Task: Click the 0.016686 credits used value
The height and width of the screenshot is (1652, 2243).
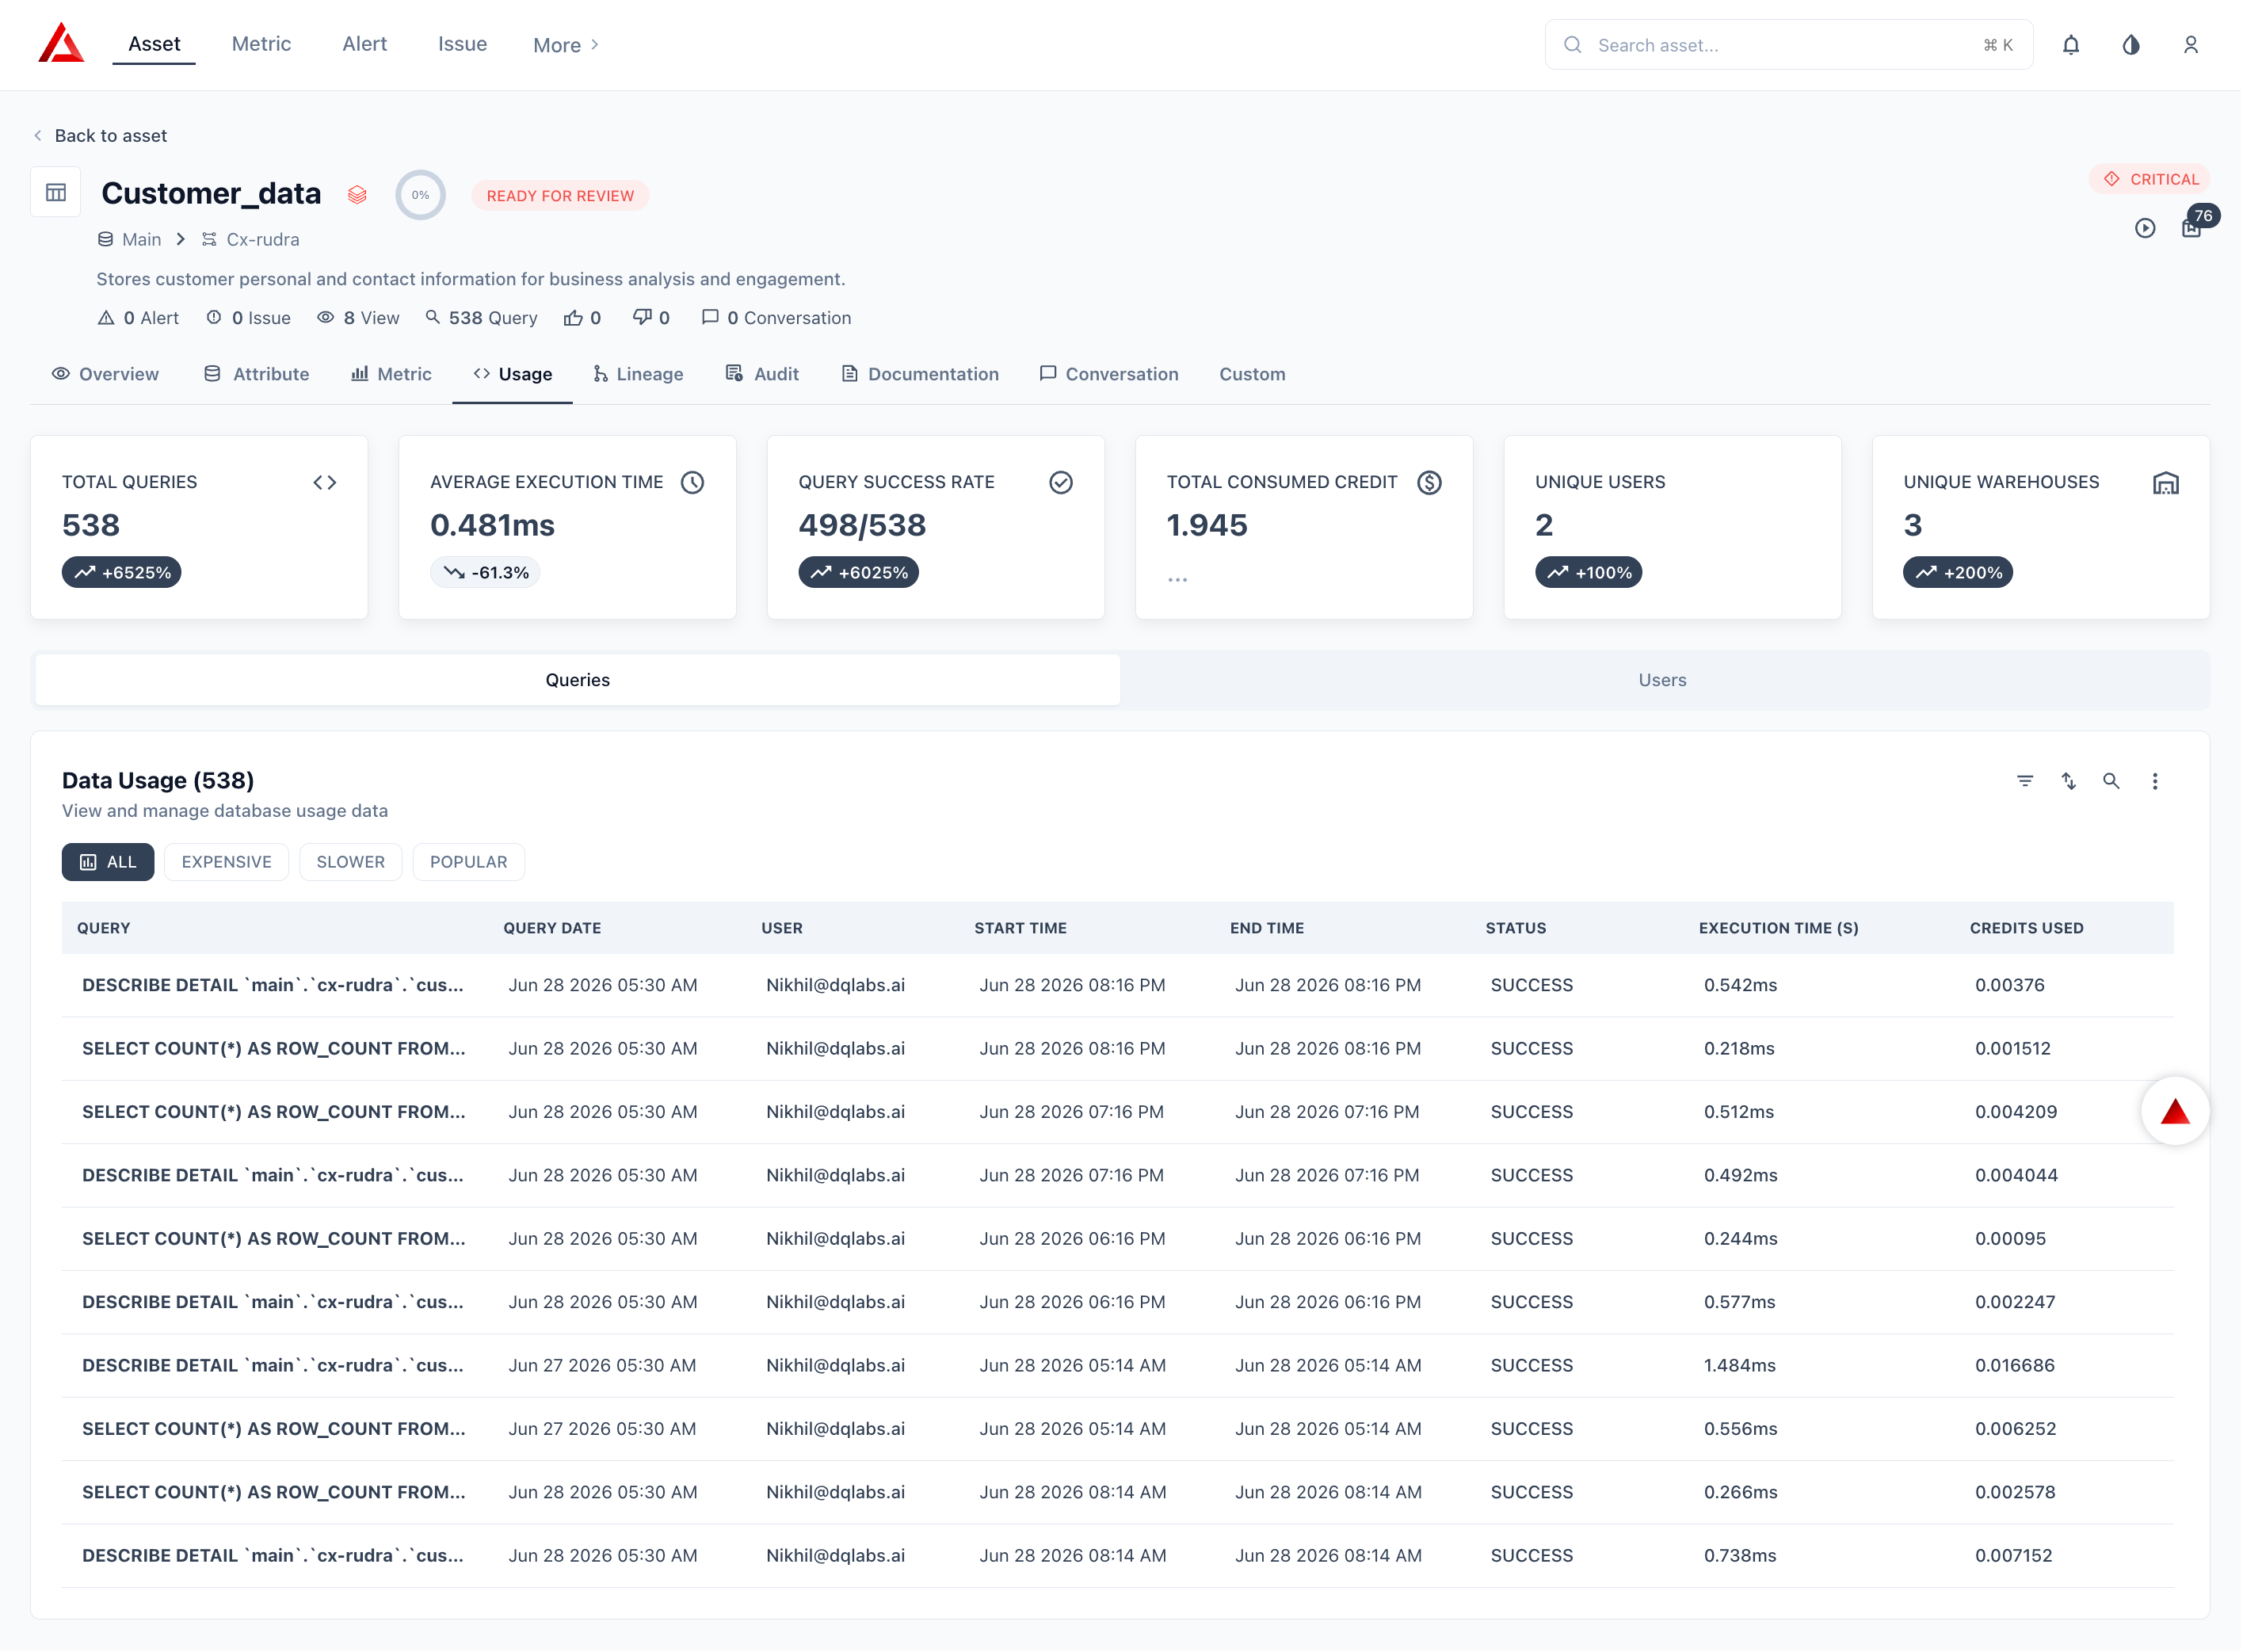Action: (x=2015, y=1366)
